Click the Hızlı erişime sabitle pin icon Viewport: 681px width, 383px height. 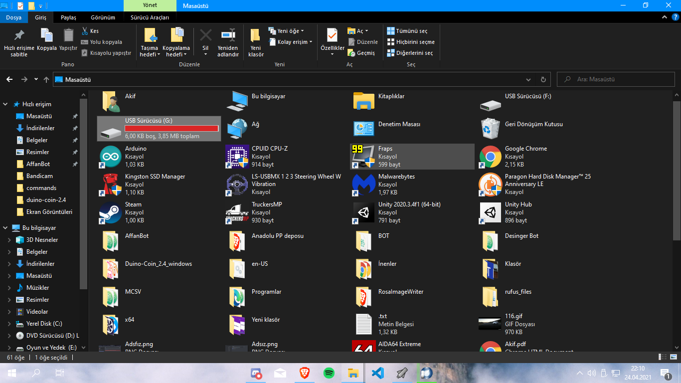coord(19,35)
